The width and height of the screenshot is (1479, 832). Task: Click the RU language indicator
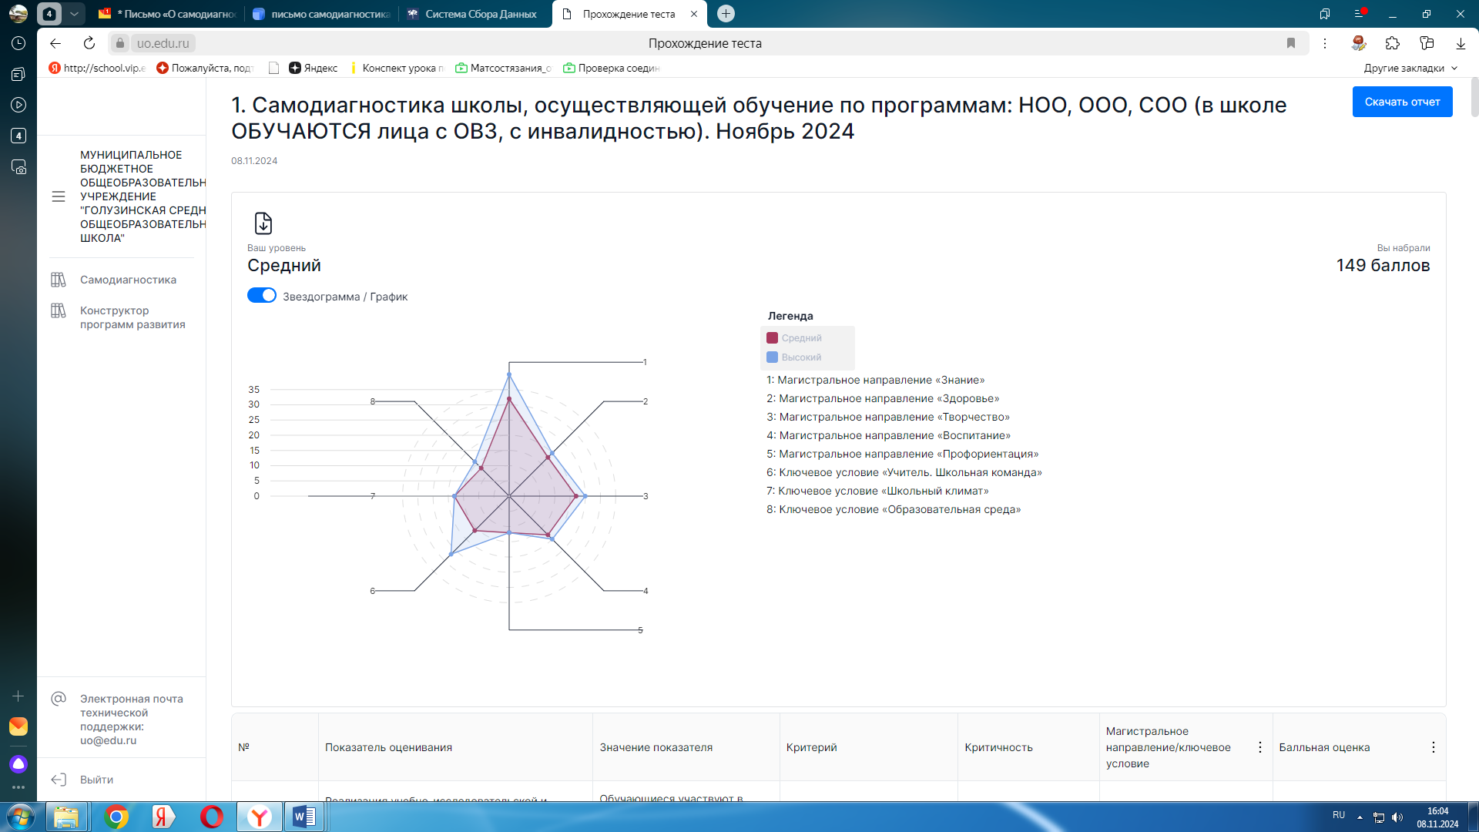(1339, 815)
